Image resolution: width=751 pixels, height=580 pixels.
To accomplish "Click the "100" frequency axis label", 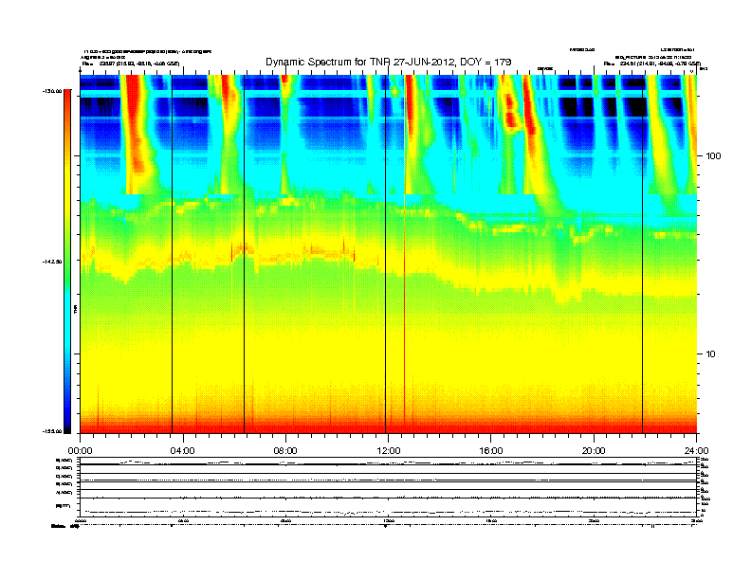I will click(713, 155).
